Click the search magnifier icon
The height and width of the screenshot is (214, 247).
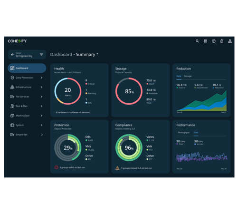(197, 41)
